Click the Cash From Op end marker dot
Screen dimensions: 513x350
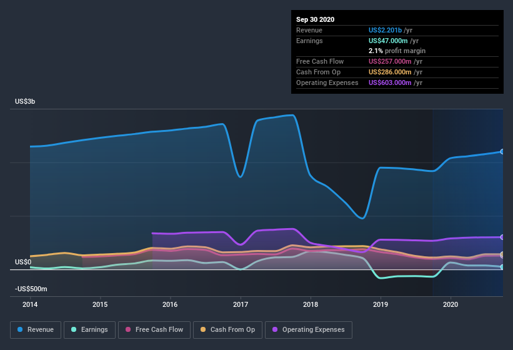point(502,254)
